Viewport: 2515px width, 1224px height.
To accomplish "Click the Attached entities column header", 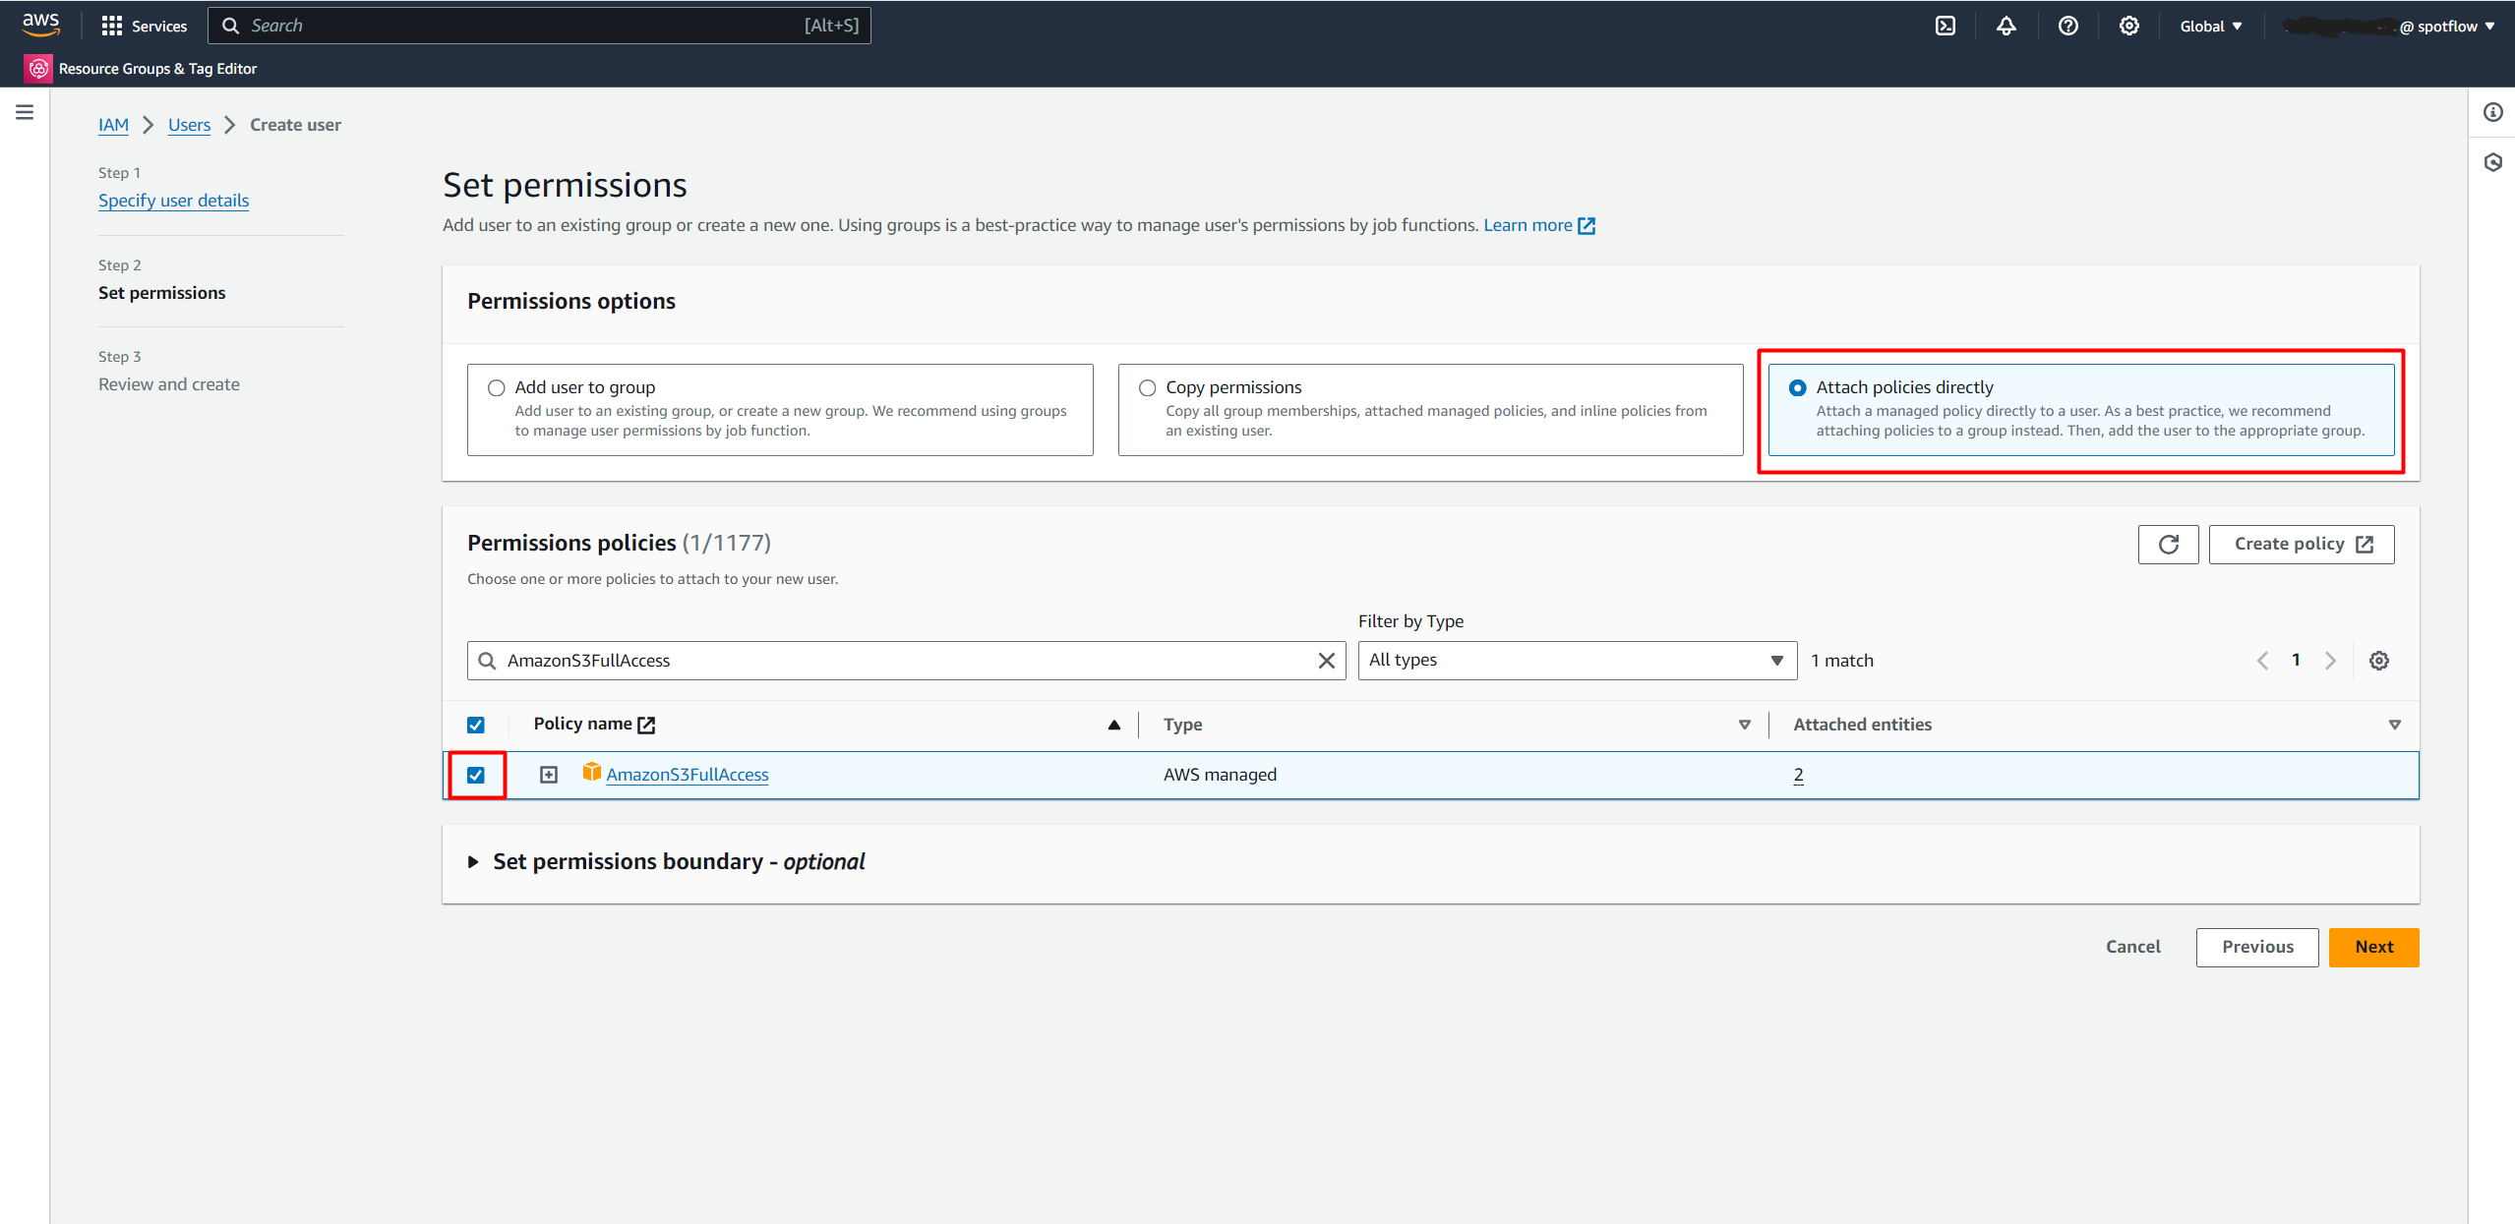I will pos(1862,725).
